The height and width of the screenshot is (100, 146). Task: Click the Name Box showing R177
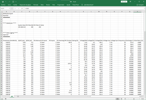(5, 8)
